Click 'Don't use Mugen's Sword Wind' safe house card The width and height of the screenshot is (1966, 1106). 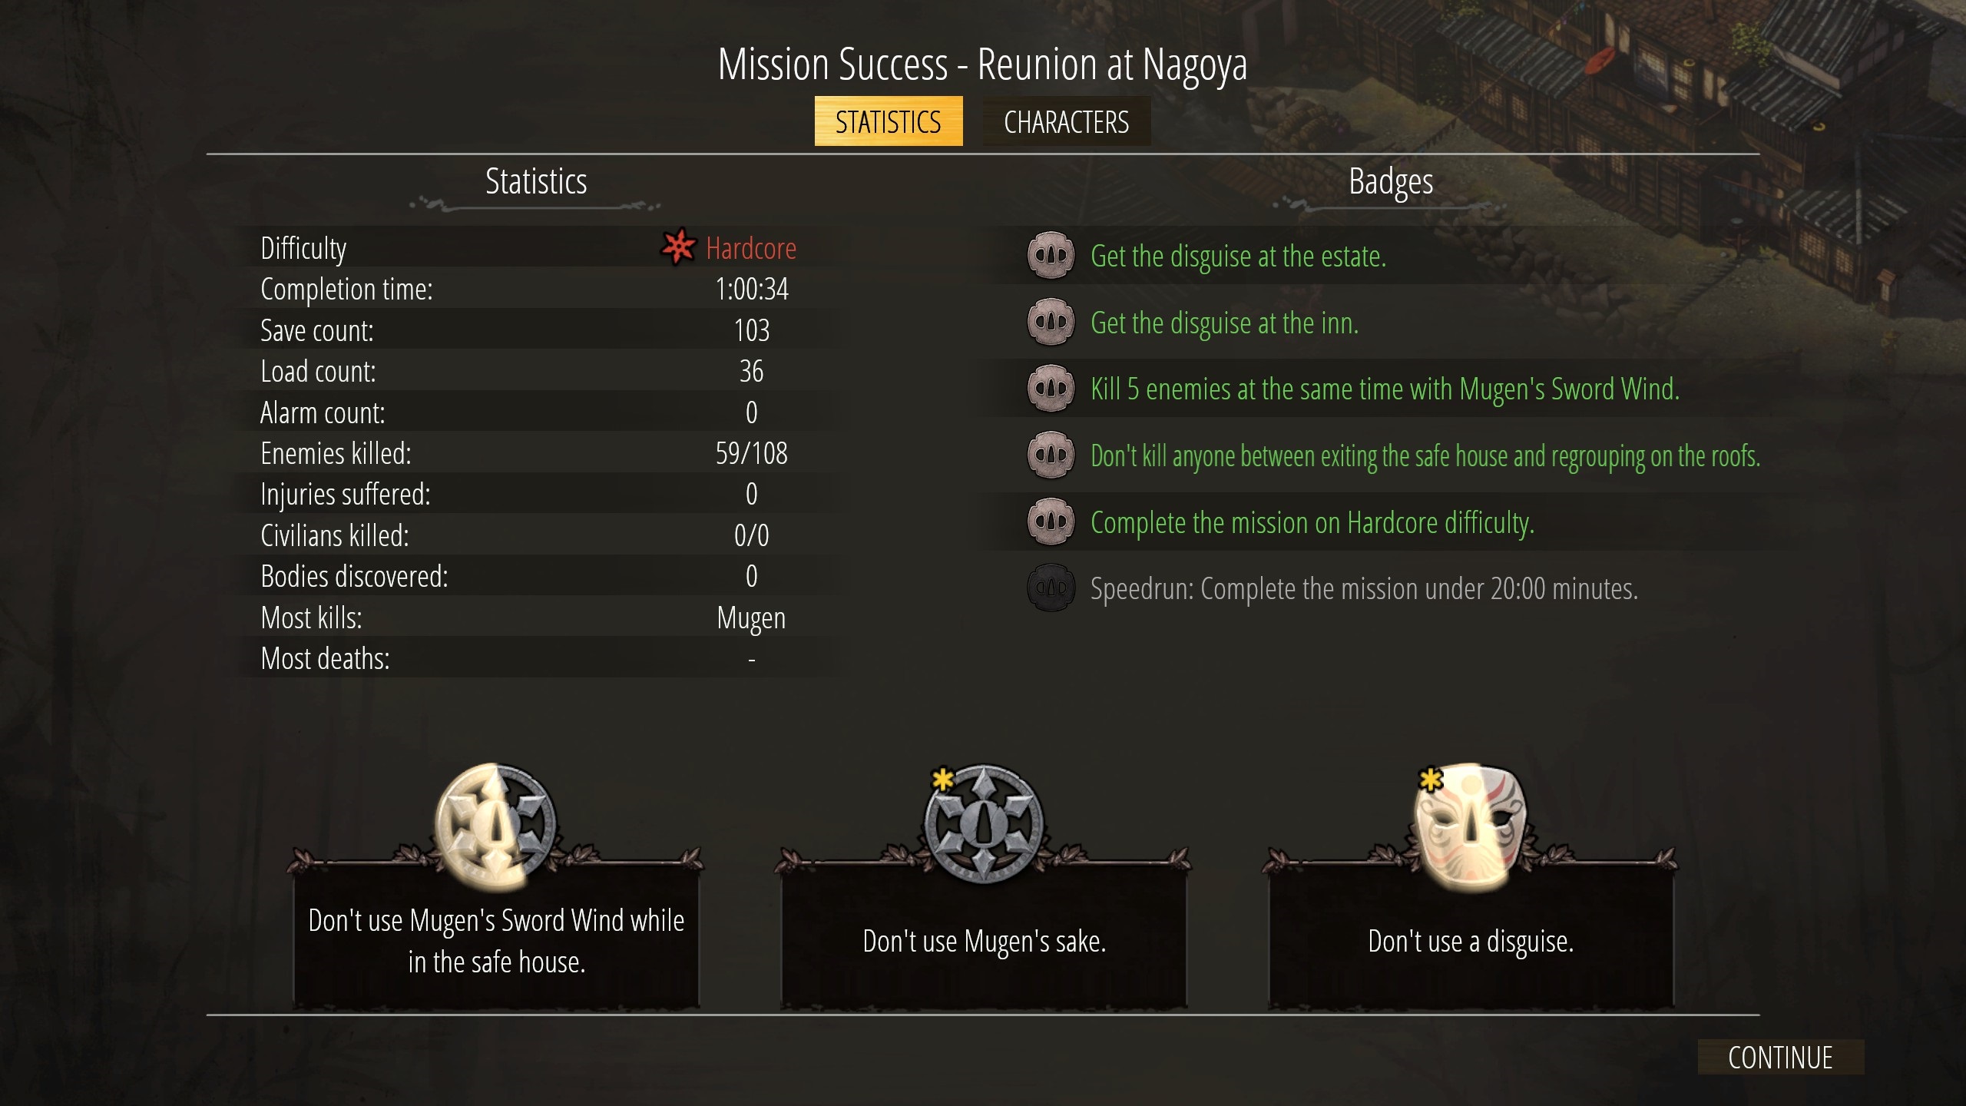point(496,938)
